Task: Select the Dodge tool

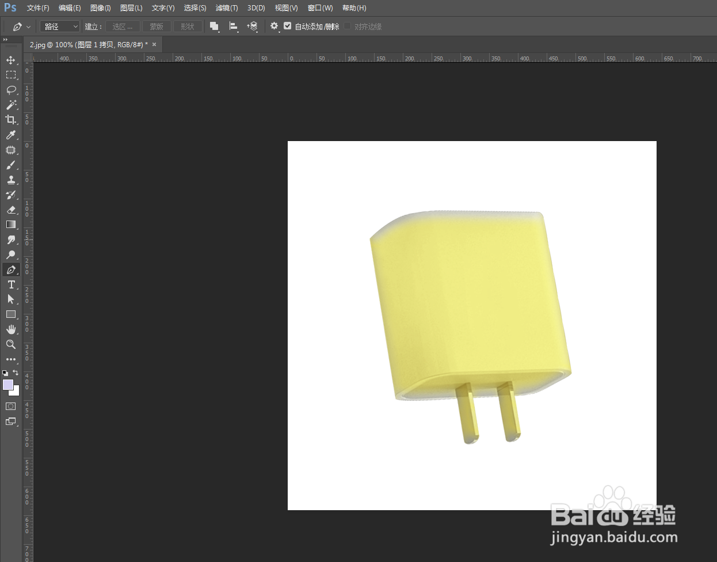Action: click(11, 255)
